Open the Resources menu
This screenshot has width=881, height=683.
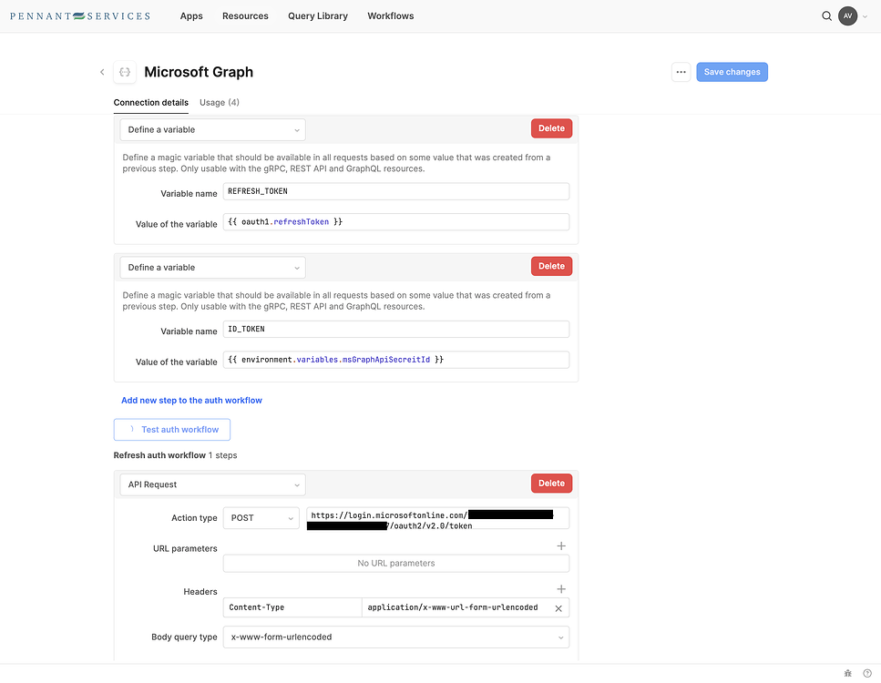pyautogui.click(x=245, y=15)
